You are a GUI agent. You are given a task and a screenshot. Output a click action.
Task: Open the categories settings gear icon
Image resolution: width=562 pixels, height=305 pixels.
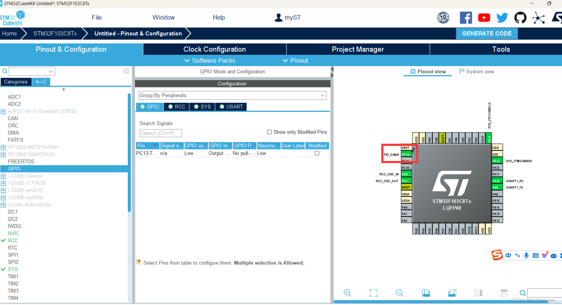[x=126, y=71]
